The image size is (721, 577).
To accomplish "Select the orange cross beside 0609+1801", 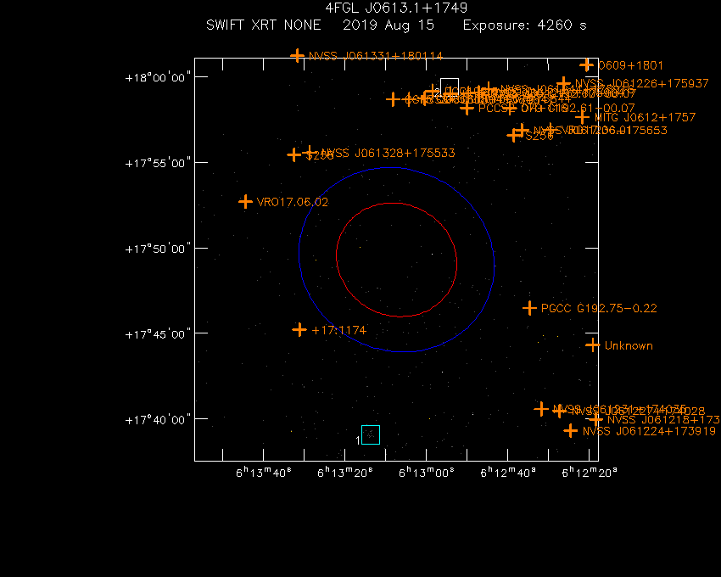I will (586, 64).
